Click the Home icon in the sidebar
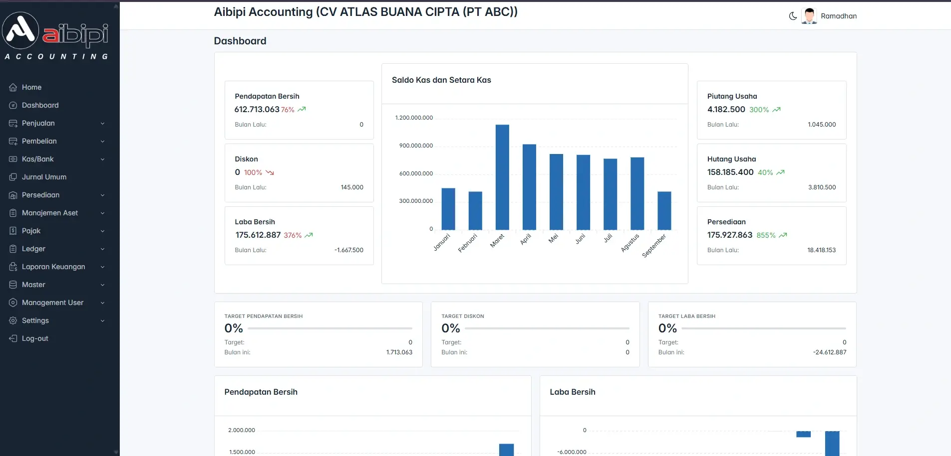 click(x=13, y=87)
